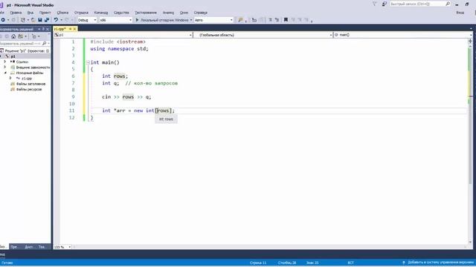Viewport: 476px width, 267px height.
Task: Open the Анализ menu
Action: (x=168, y=13)
